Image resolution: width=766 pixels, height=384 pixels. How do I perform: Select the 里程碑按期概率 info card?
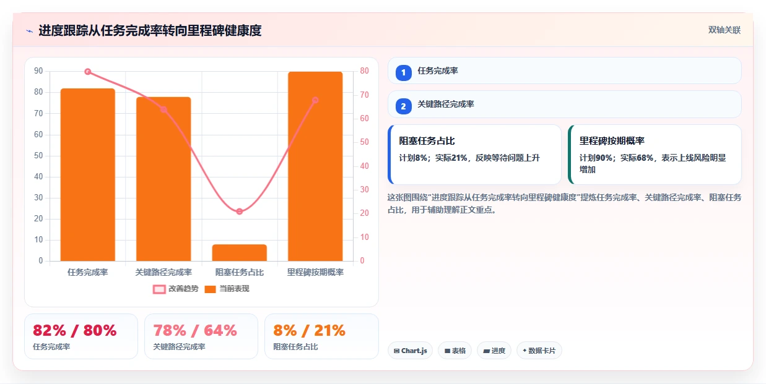pyautogui.click(x=655, y=155)
